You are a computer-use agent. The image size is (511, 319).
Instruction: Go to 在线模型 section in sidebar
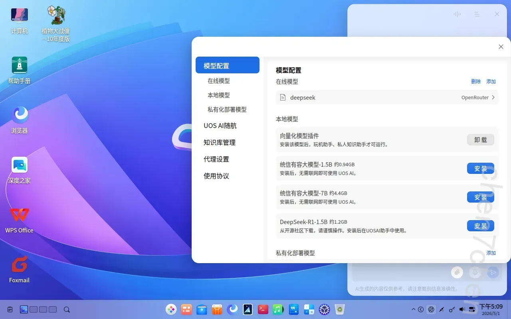[x=219, y=81]
